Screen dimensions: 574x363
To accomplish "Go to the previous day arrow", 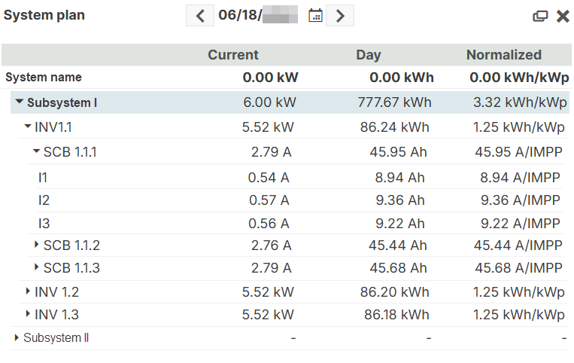I will tap(200, 16).
